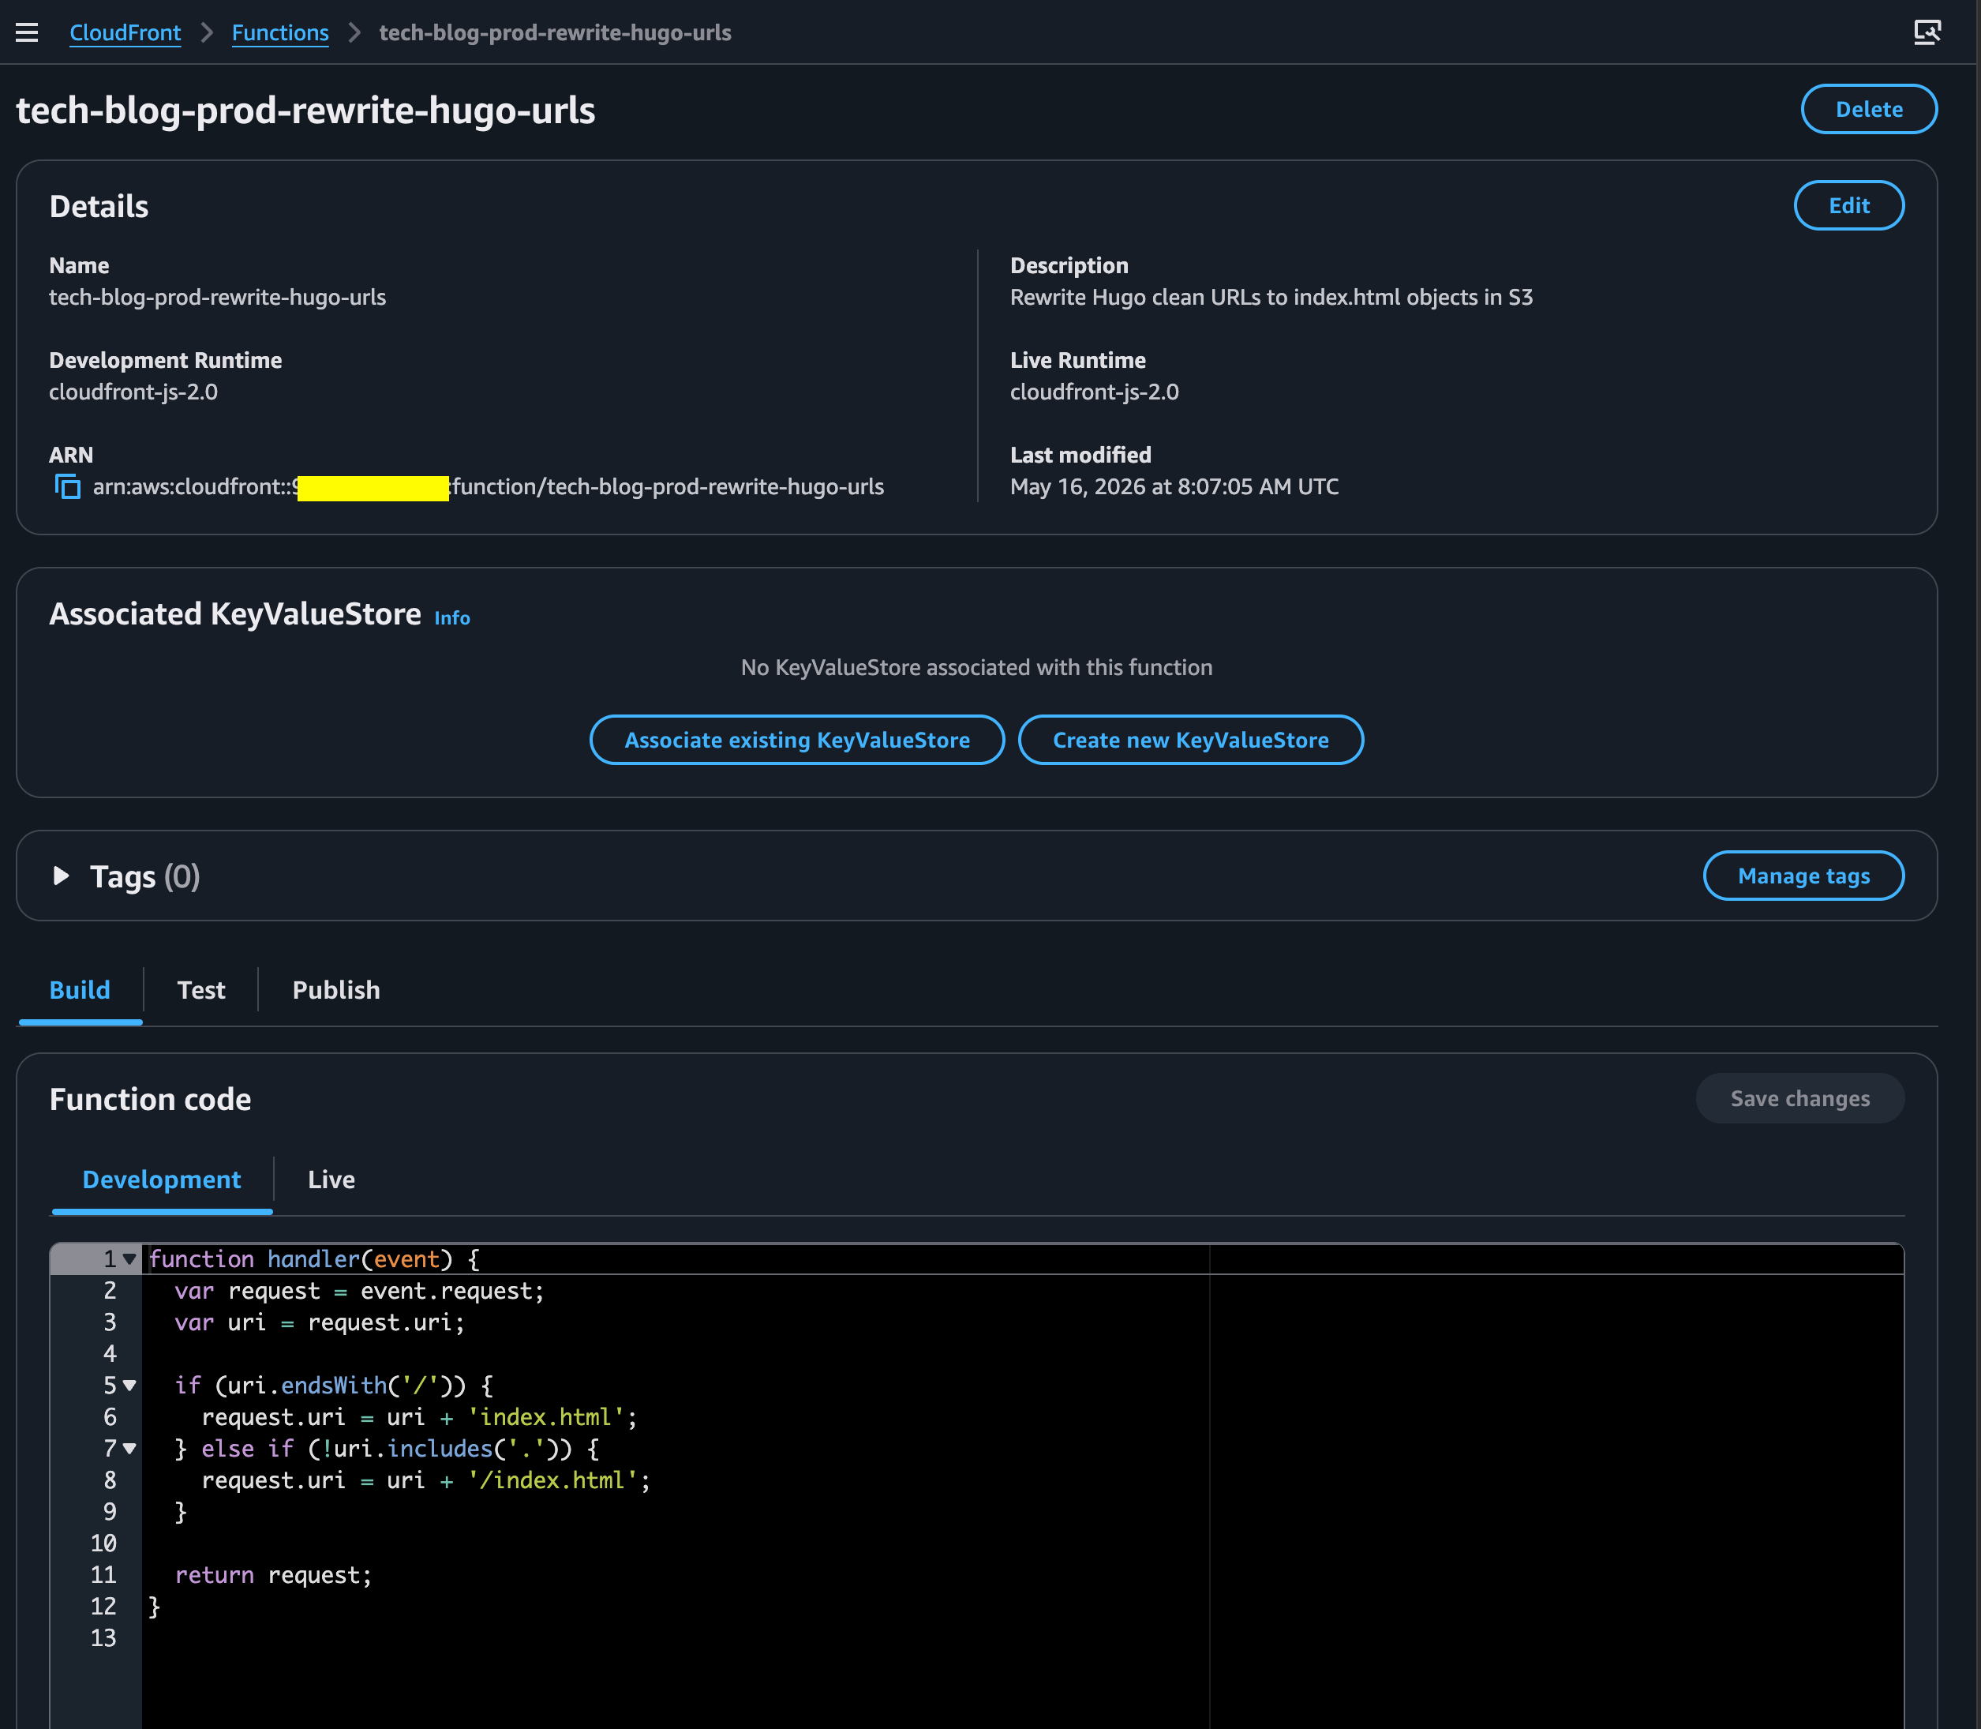The image size is (1981, 1729).
Task: Go to the CloudFront breadcrumb link
Action: click(x=125, y=33)
